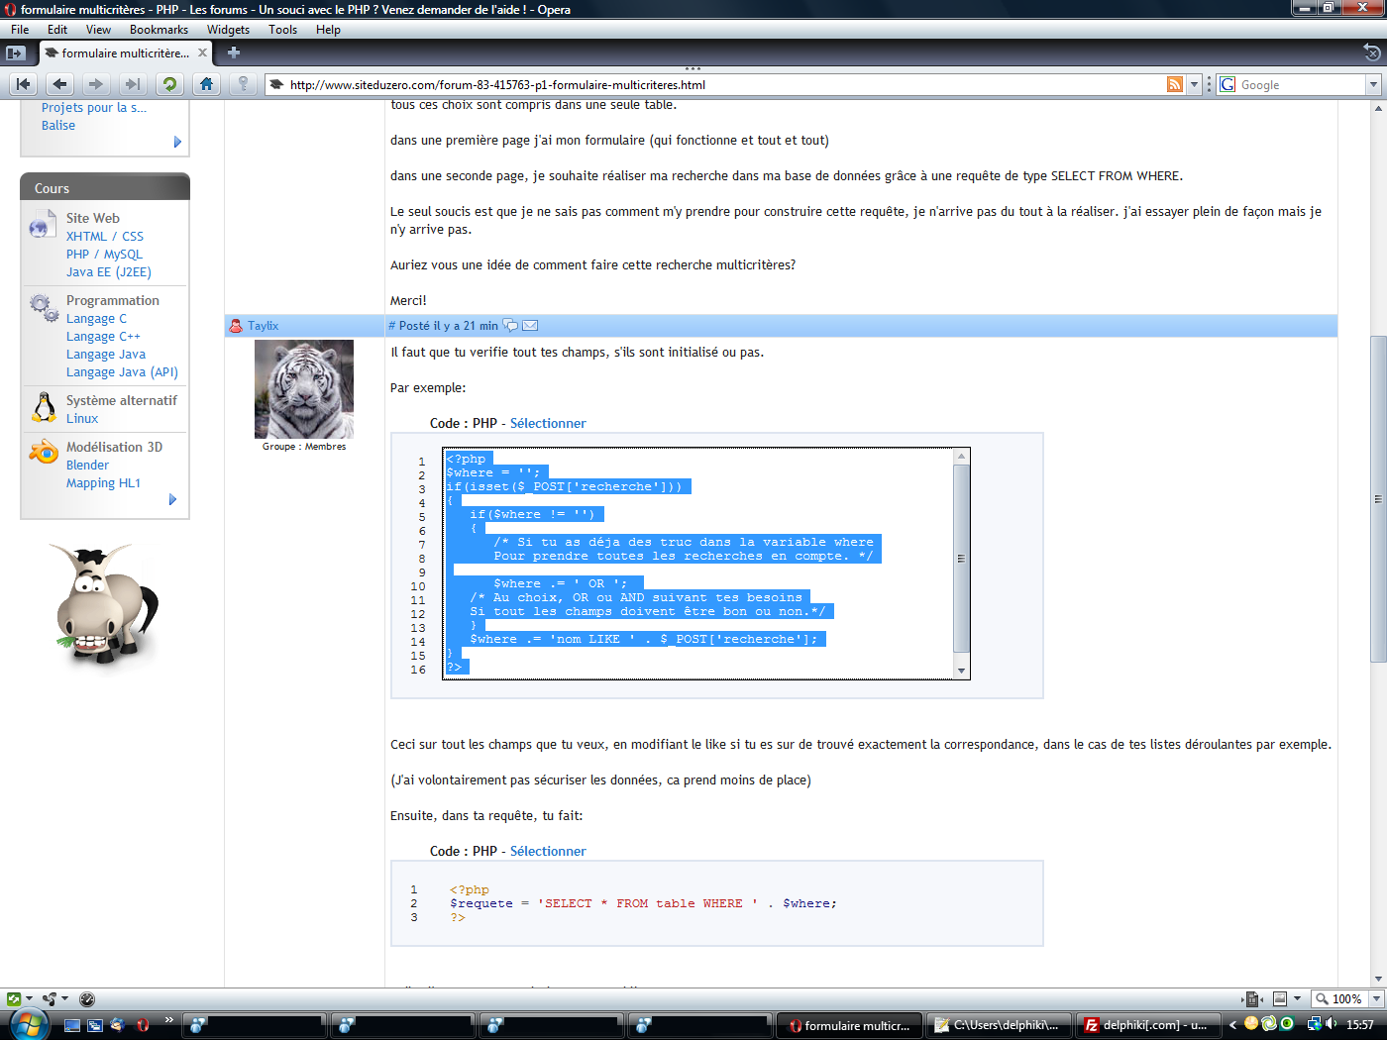Open the RSS feed icon
This screenshot has width=1387, height=1040.
[1174, 84]
